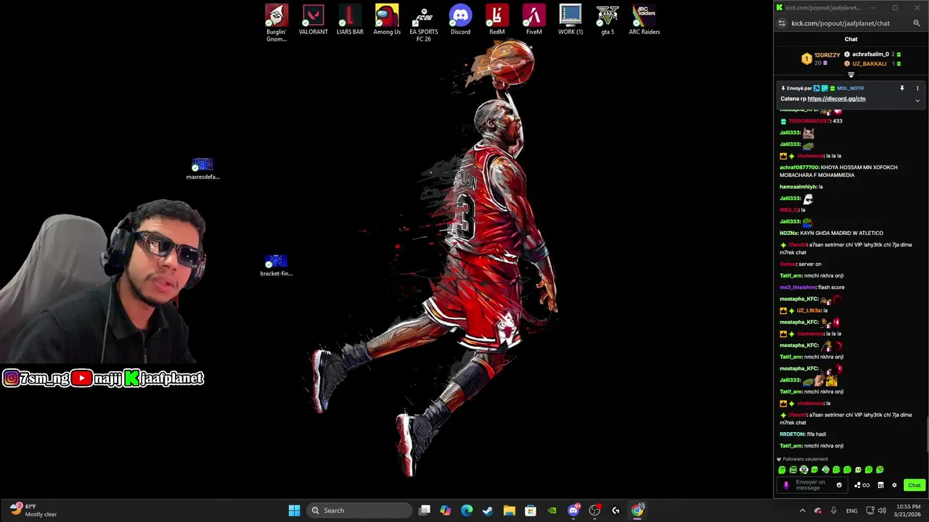Viewport: 929px width, 522px height.
Task: Open the Burglin' Gnomes desktop shortcut
Action: 277,23
